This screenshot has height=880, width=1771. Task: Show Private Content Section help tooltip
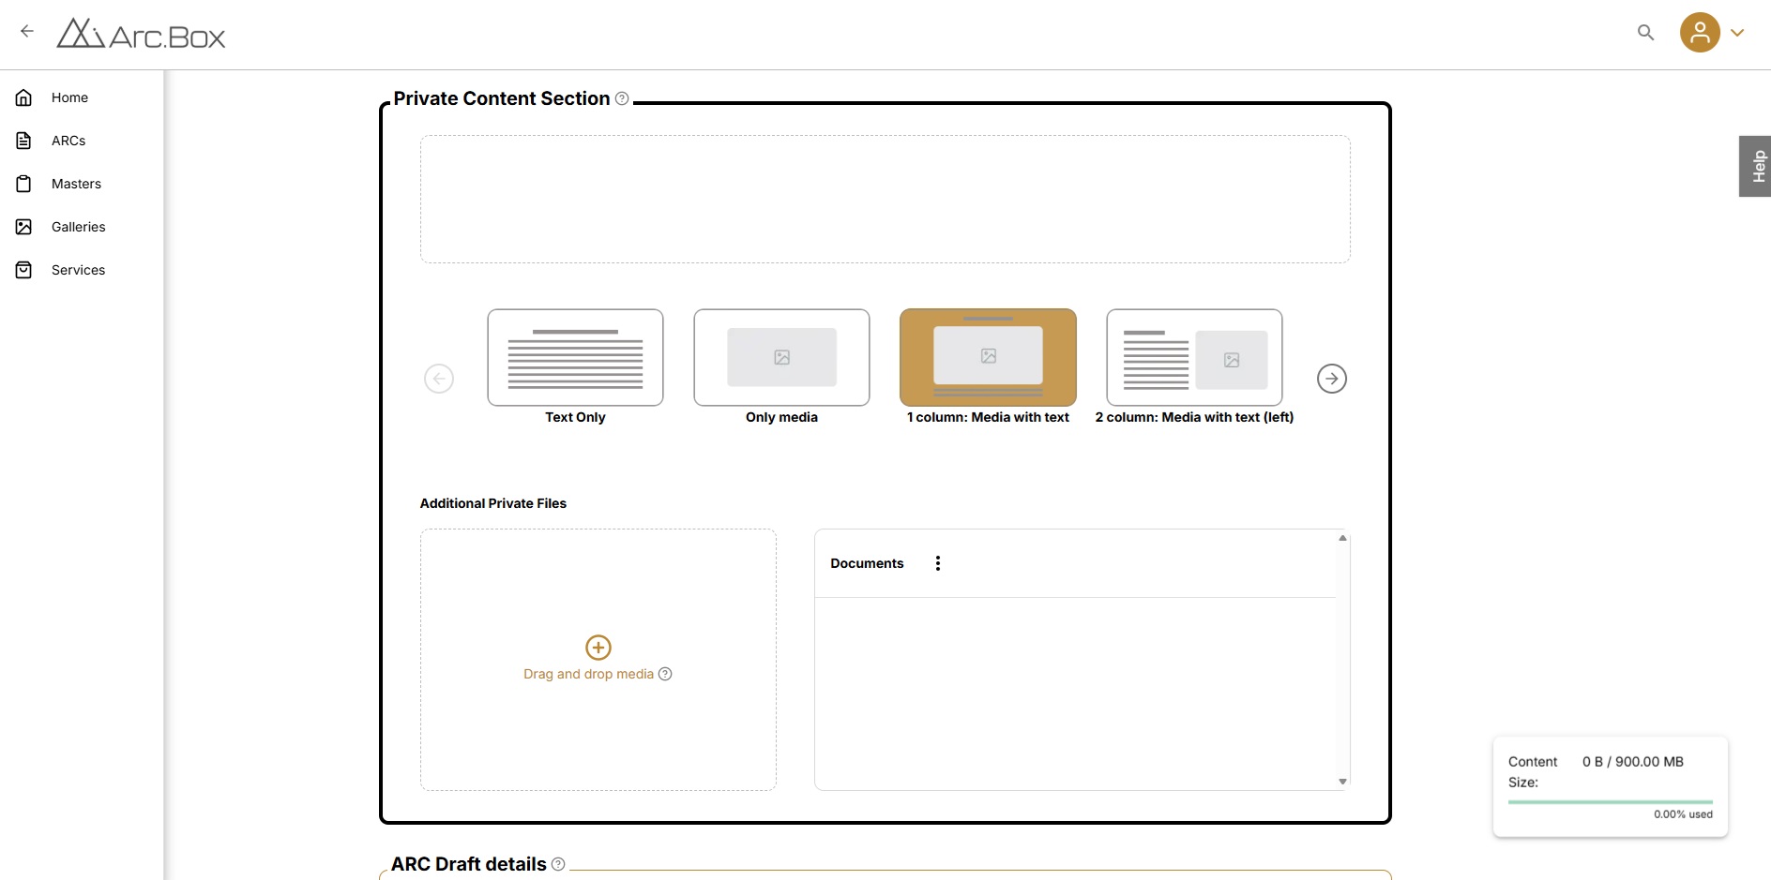pyautogui.click(x=622, y=98)
